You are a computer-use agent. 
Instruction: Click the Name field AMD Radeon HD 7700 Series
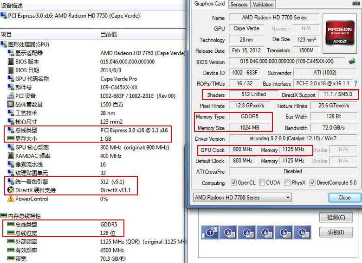(274, 18)
